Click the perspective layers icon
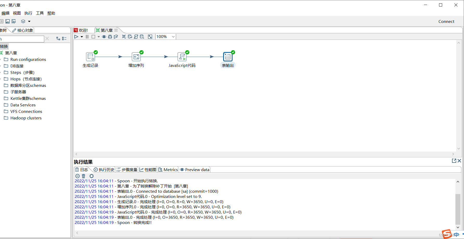The width and height of the screenshot is (464, 239). 23,21
